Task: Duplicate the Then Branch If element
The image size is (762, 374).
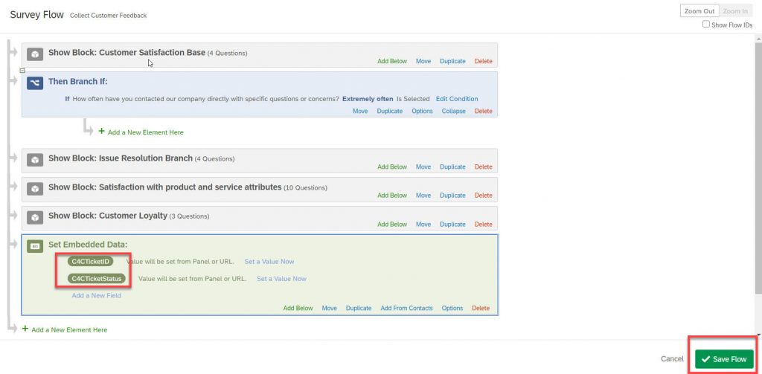Action: (x=390, y=112)
